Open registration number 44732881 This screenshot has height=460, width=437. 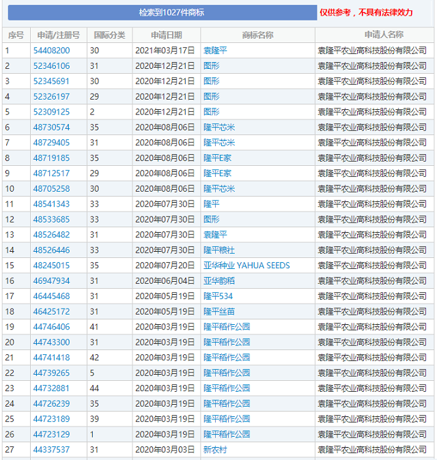click(51, 388)
